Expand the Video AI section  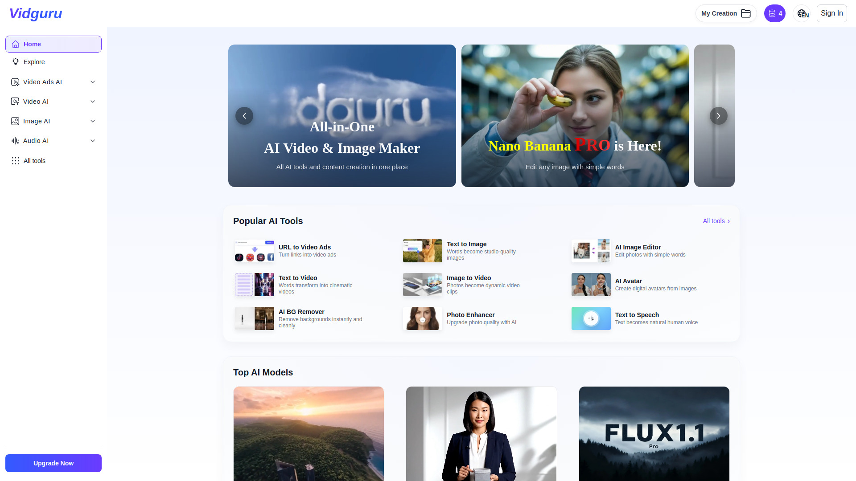pyautogui.click(x=53, y=102)
